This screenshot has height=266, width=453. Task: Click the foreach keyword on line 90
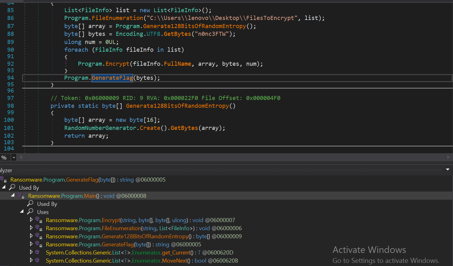(76, 50)
